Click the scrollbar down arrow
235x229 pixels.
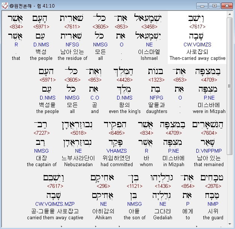pos(230,224)
